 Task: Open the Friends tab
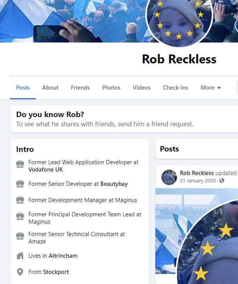(80, 88)
